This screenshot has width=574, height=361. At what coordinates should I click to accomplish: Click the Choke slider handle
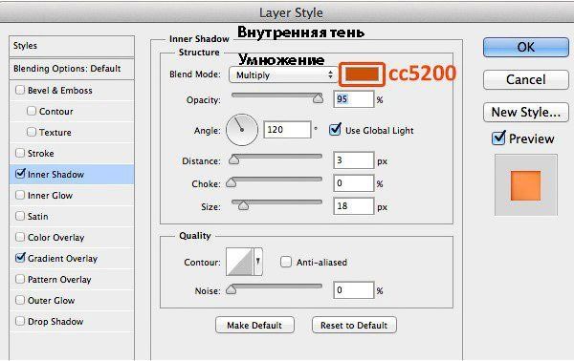pos(231,182)
